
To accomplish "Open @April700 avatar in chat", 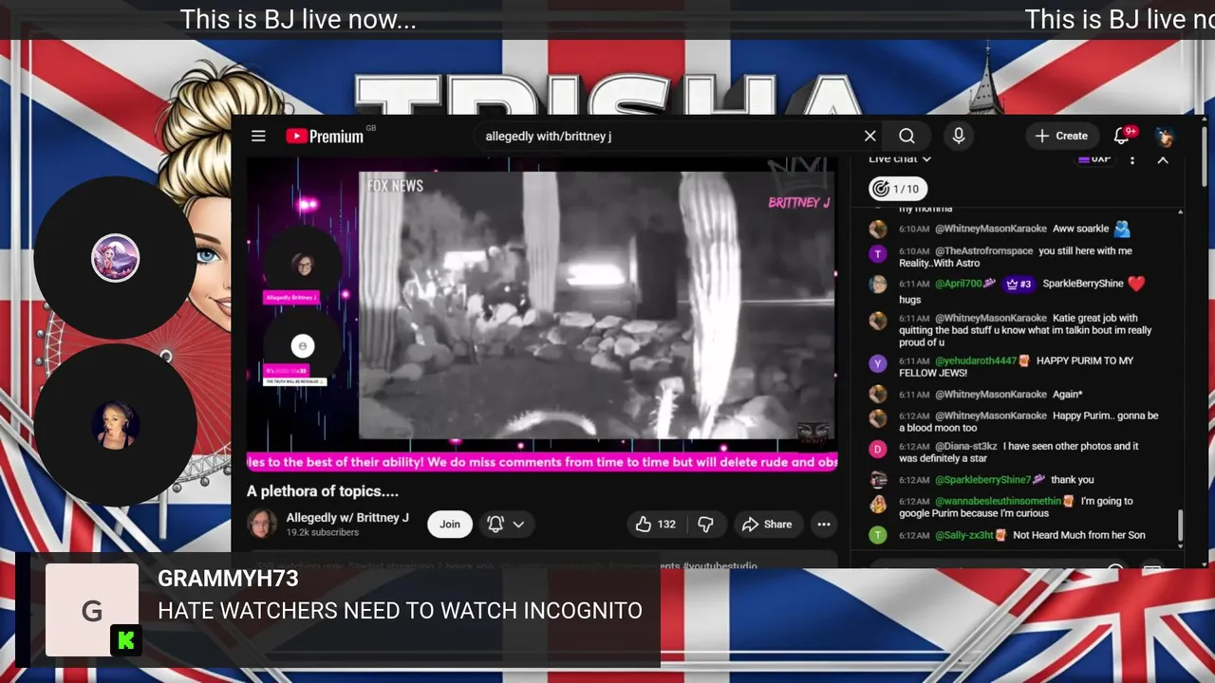I will pyautogui.click(x=878, y=284).
